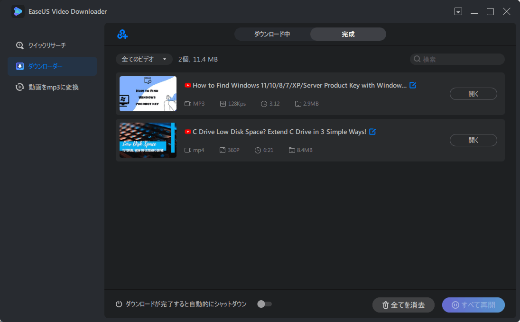
Task: Go to 動画をmp3に変換 in sidebar
Action: pyautogui.click(x=53, y=87)
